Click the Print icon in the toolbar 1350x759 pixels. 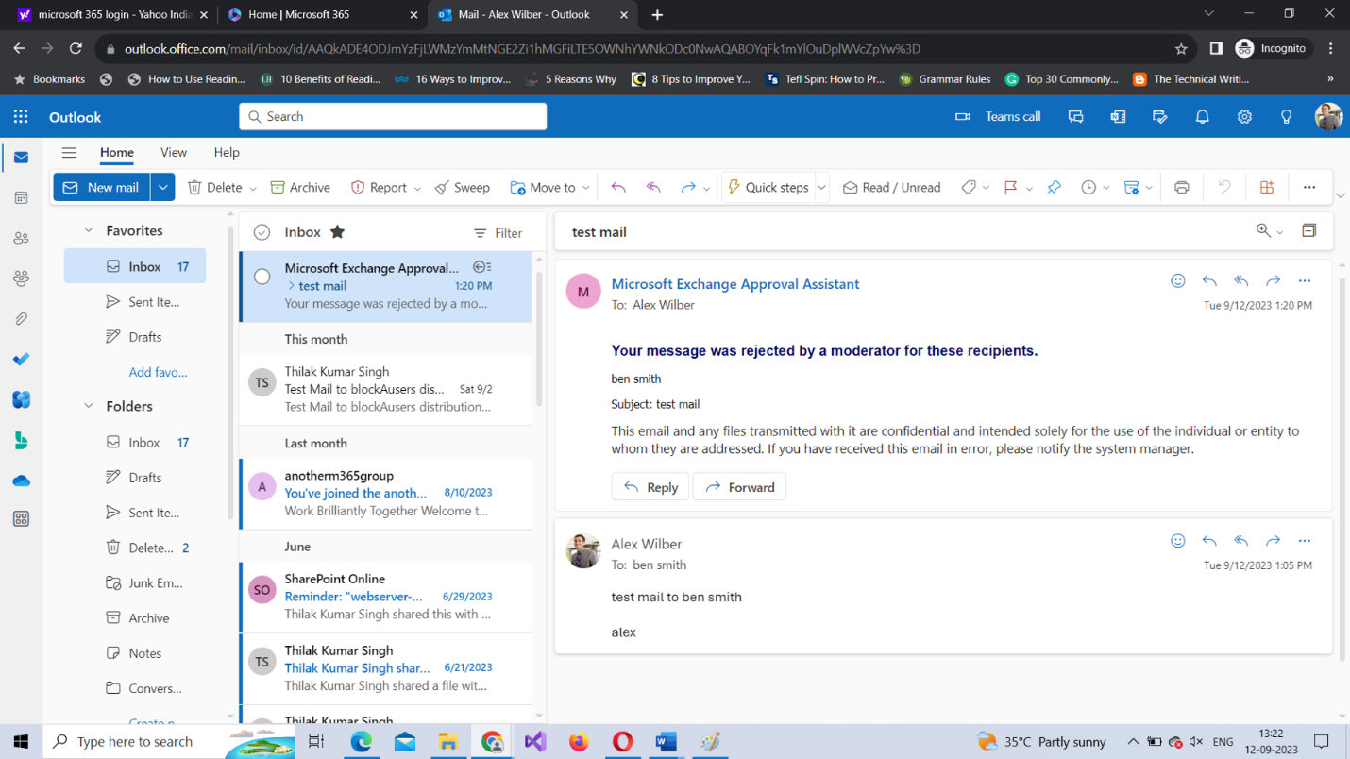coord(1181,187)
